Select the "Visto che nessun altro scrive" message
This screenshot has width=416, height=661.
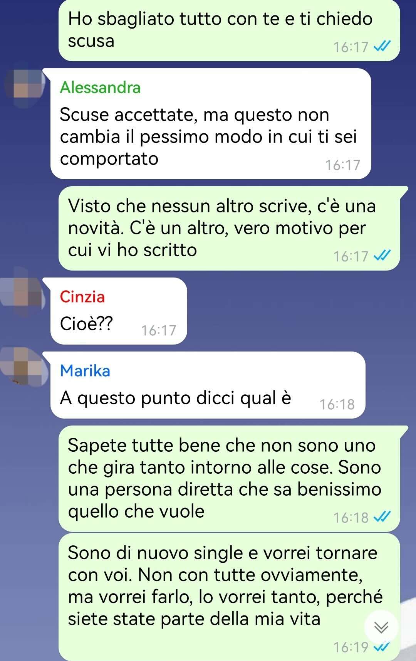coord(229,228)
